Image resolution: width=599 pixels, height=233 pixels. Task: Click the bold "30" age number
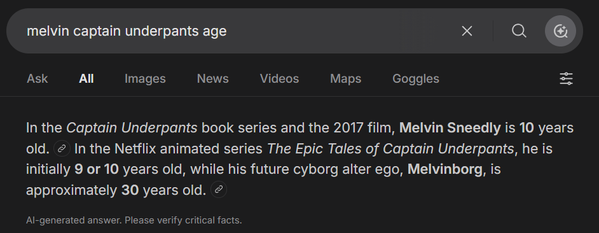click(x=130, y=190)
